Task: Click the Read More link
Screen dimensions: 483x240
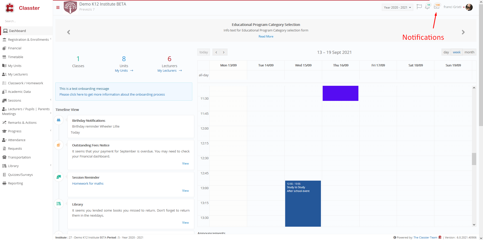Action: click(x=266, y=36)
